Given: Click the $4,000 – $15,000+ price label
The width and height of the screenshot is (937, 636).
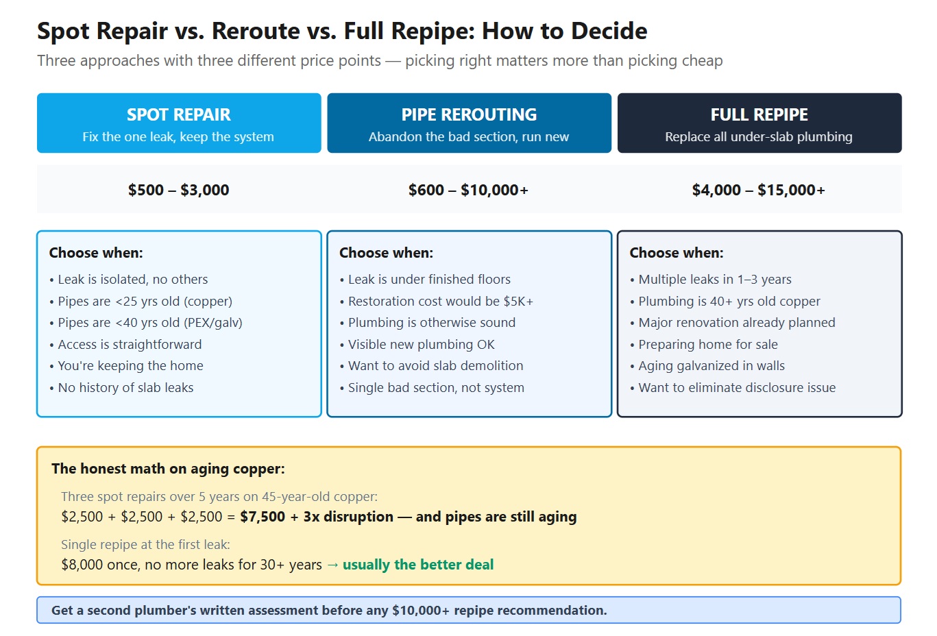Looking at the screenshot, I should click(759, 190).
